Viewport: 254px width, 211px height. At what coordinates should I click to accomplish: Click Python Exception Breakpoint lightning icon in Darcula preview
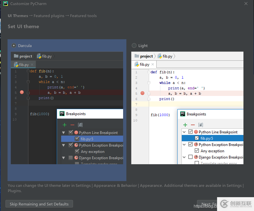[x=76, y=145]
